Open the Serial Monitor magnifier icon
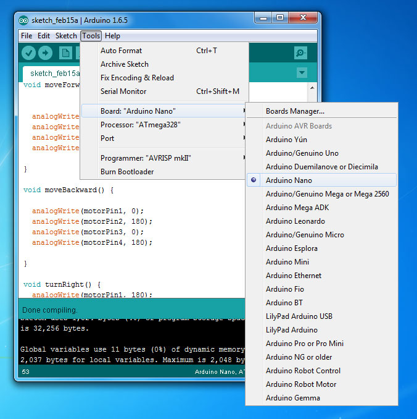 click(x=300, y=53)
